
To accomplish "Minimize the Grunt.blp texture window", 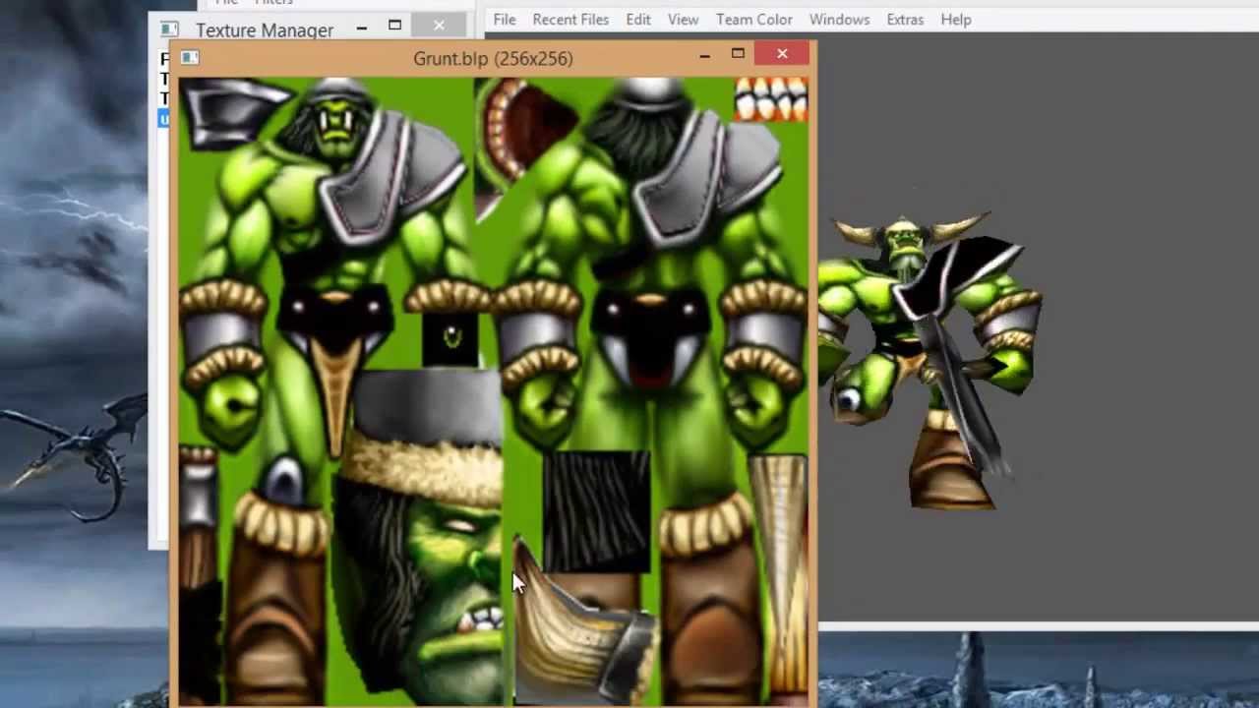I will (x=704, y=56).
